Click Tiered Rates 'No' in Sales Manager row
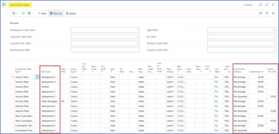The height and width of the screenshot is (134, 279). click(x=216, y=101)
